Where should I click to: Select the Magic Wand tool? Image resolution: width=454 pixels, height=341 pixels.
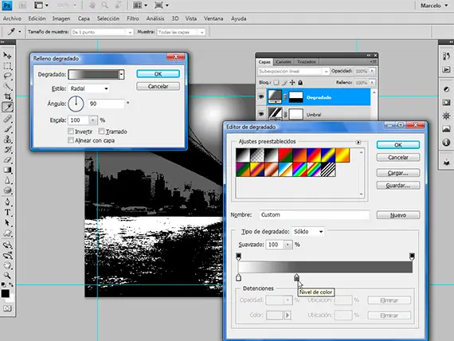[7, 86]
